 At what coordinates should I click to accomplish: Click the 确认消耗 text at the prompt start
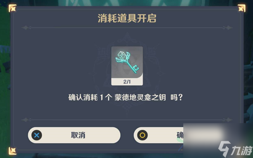pyautogui.click(x=83, y=98)
